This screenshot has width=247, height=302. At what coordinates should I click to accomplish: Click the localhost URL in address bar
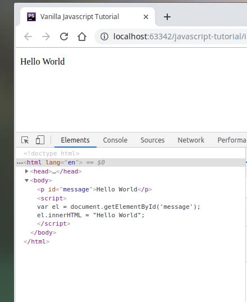tap(180, 36)
